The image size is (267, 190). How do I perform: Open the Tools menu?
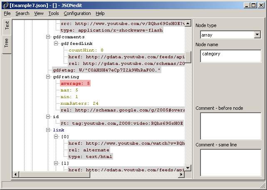[53, 13]
